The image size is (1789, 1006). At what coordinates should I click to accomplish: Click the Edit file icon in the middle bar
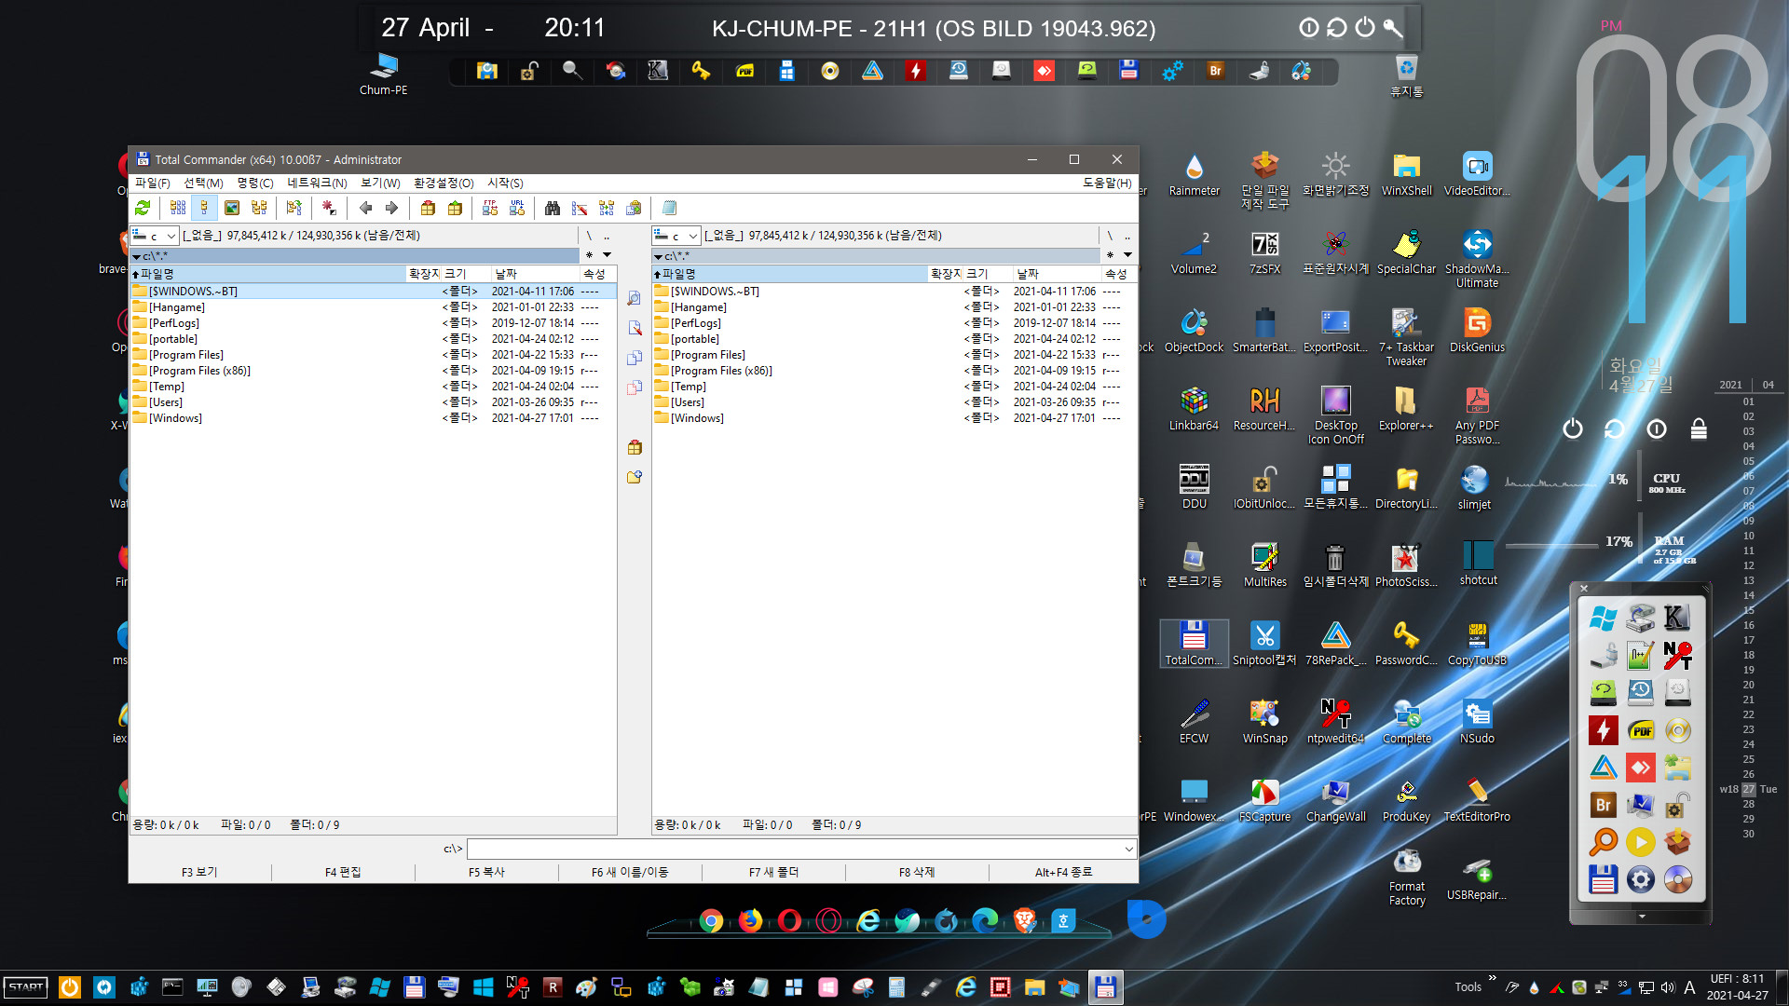pos(635,328)
